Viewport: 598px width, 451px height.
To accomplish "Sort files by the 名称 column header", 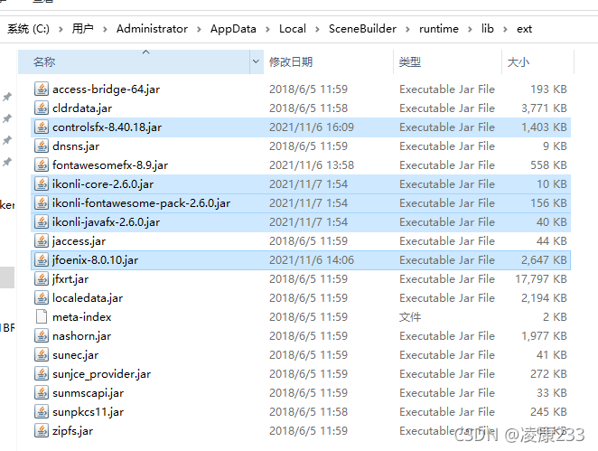I will [135, 61].
